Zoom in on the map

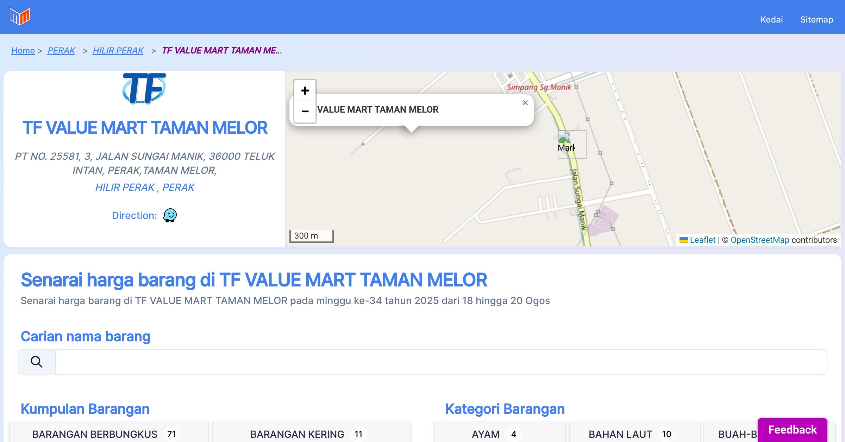[x=305, y=90]
